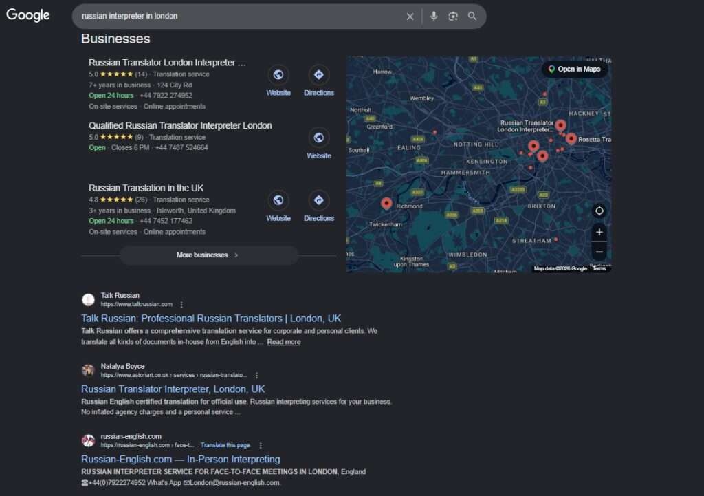Open Website for Russian Translation in the UK

(278, 206)
